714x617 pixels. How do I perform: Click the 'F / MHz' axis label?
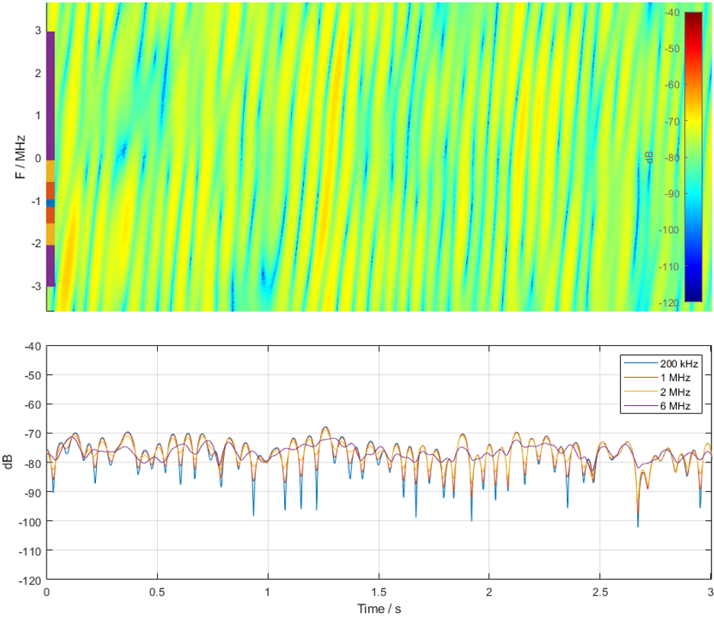(21, 156)
